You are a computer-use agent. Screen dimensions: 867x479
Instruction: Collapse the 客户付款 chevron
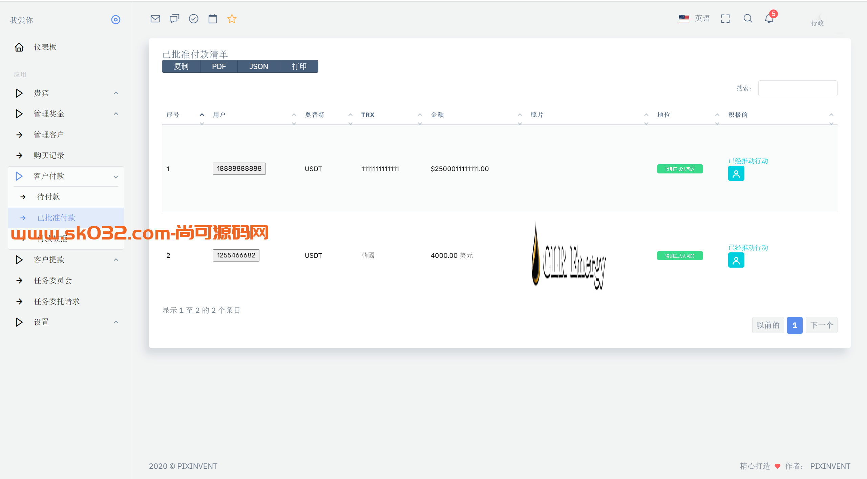tap(116, 176)
